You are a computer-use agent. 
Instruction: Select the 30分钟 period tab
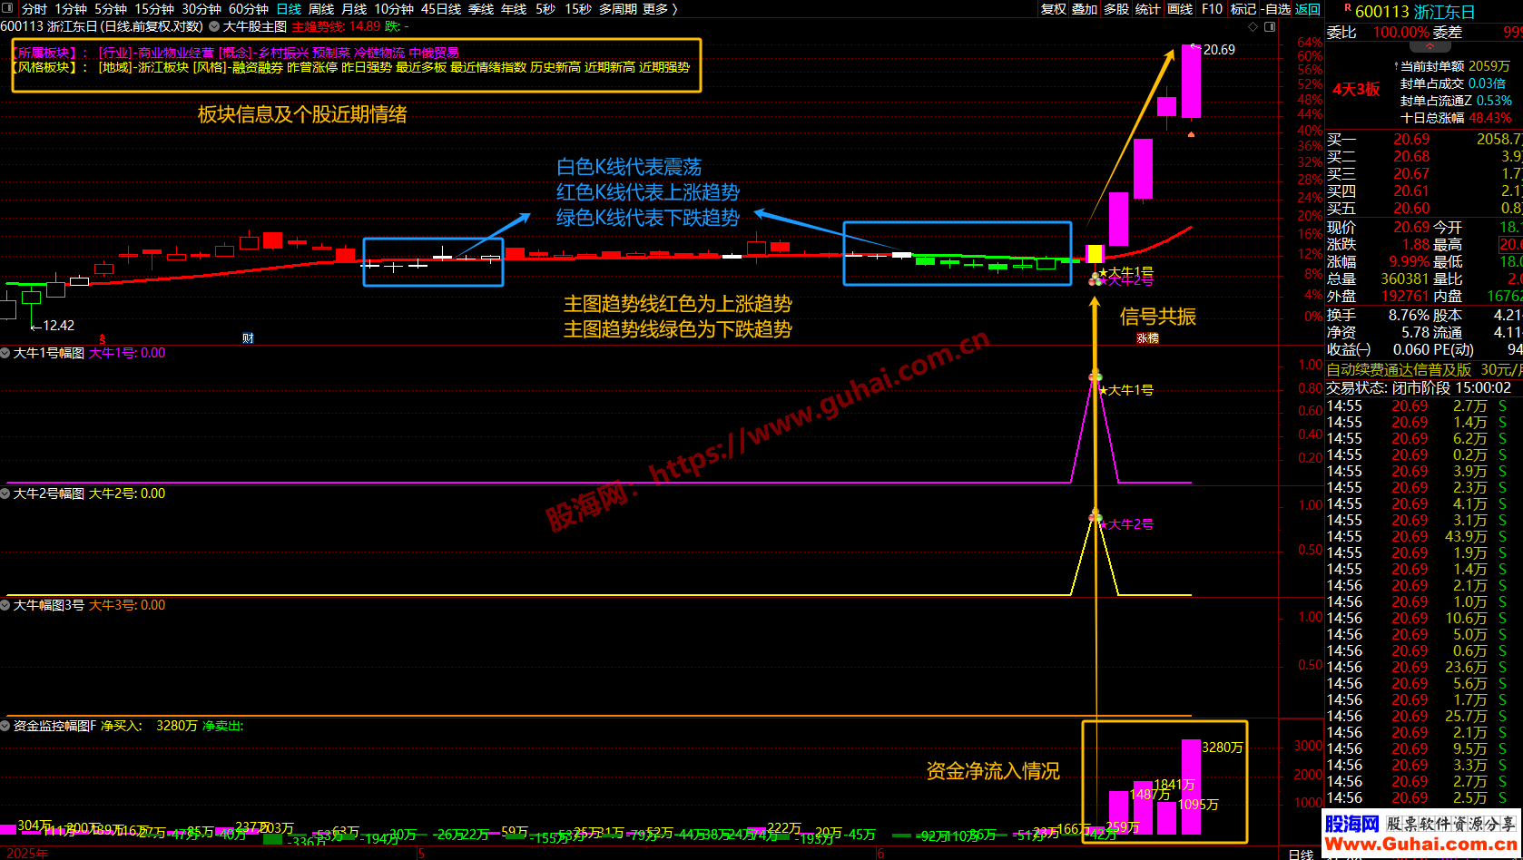[201, 9]
